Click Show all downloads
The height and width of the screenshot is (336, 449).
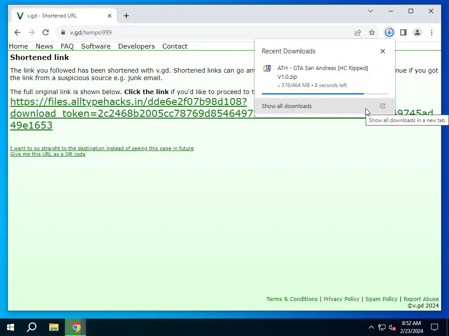(324, 106)
